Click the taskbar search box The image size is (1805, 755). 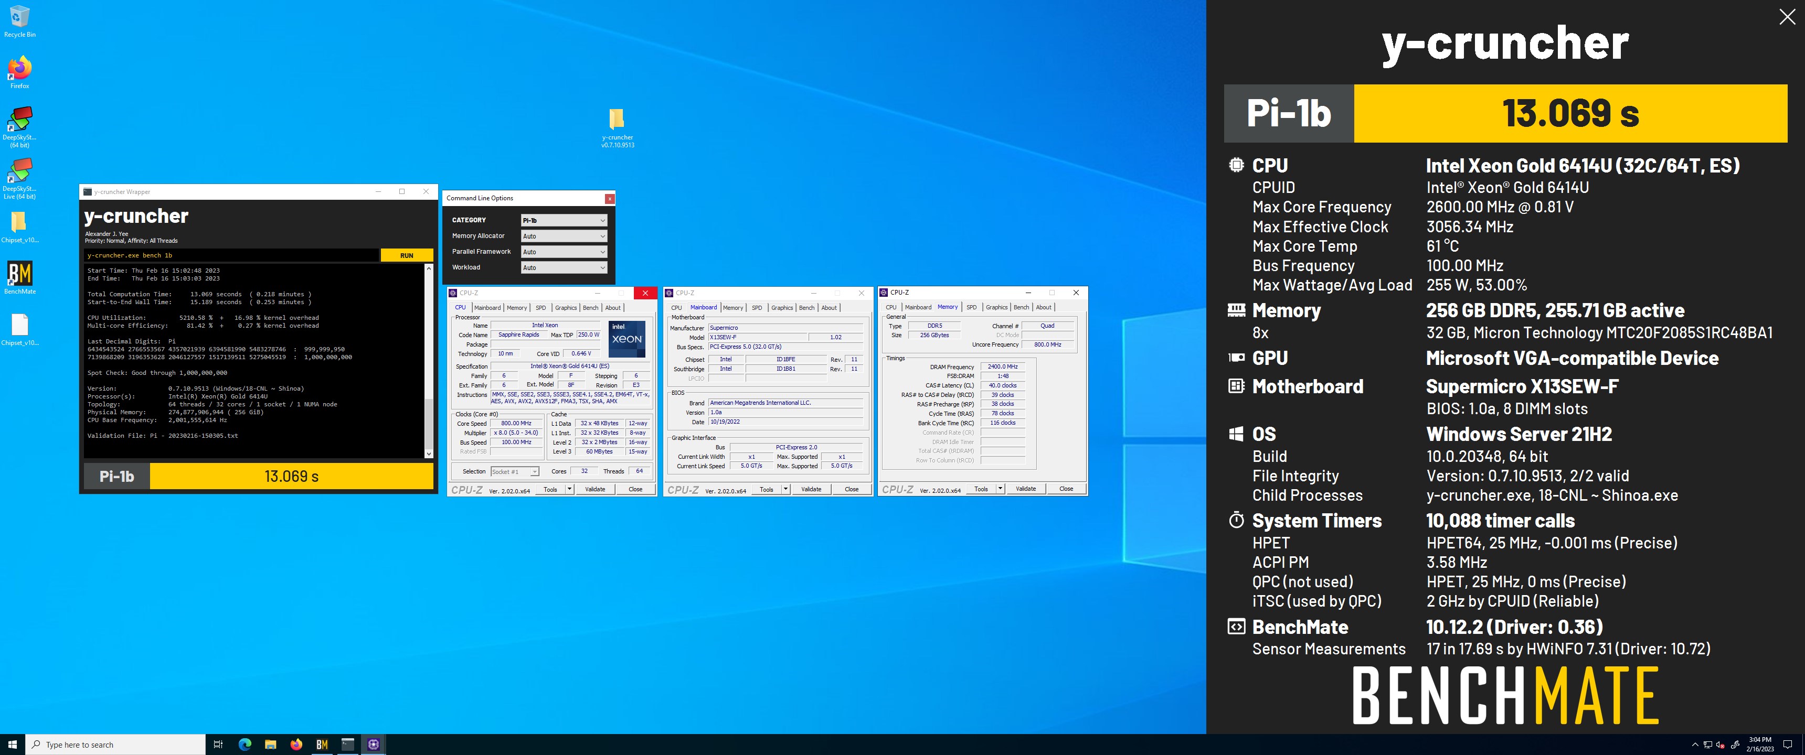(115, 745)
